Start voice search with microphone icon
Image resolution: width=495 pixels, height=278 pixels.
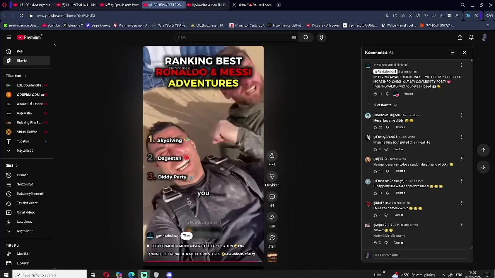coord(321,37)
